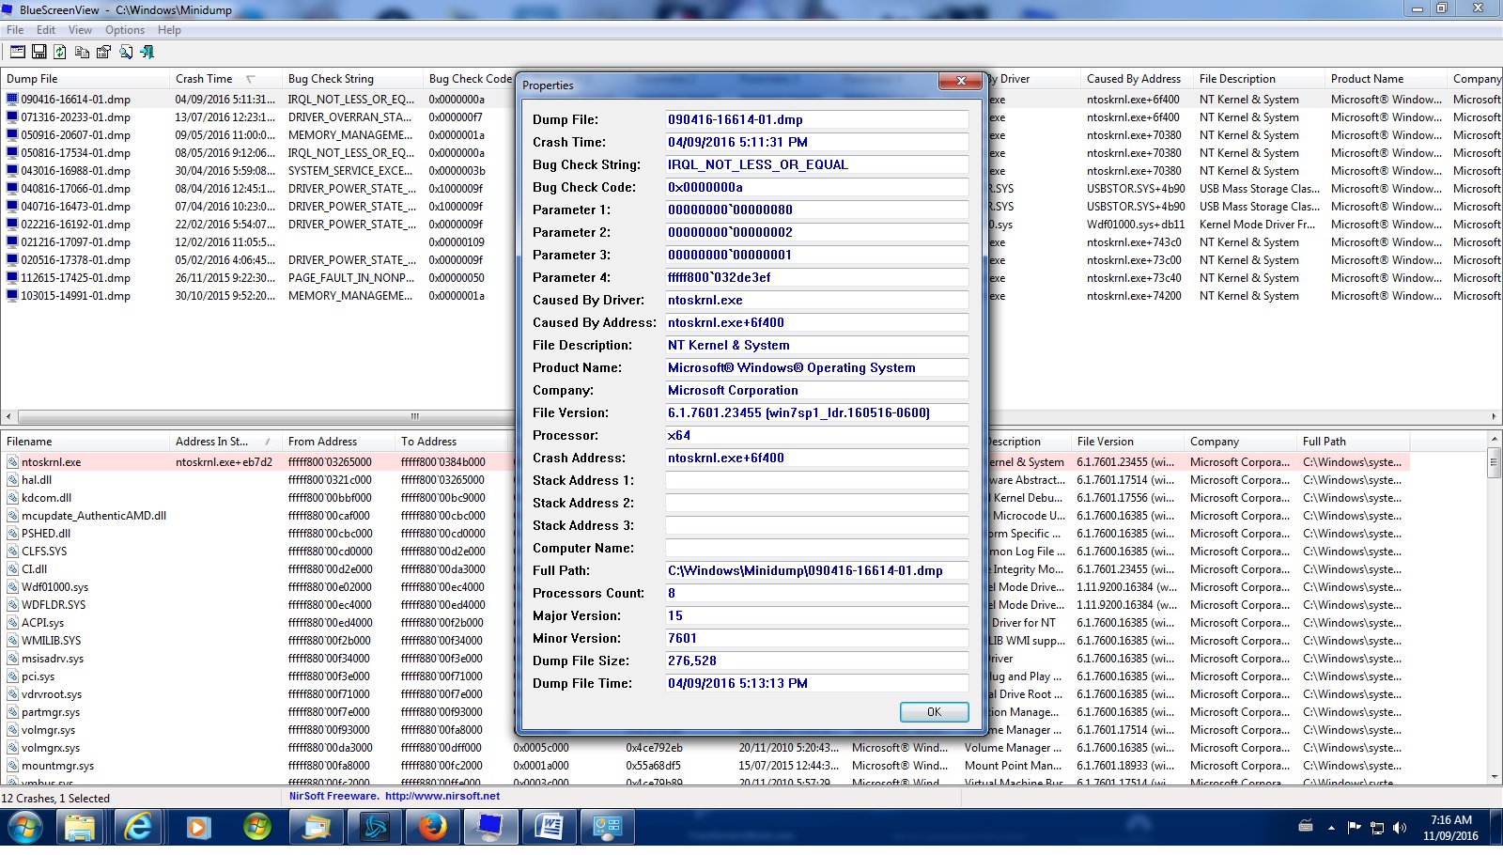This screenshot has width=1503, height=855.
Task: Close the Properties dialog with X
Action: [961, 81]
